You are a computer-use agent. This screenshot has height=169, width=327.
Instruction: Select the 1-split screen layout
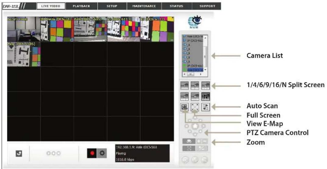[x=185, y=86]
